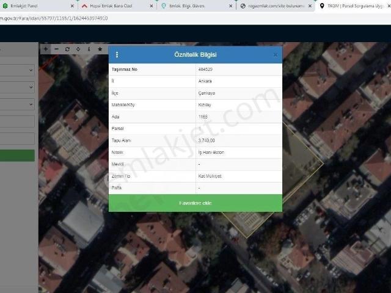Select the Zemin Tip value Kat Mülkiyet
This screenshot has width=391, height=293.
tap(210, 176)
